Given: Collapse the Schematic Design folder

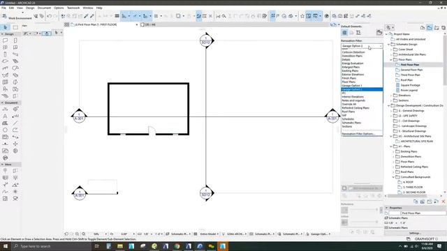Looking at the screenshot, I should pos(388,45).
